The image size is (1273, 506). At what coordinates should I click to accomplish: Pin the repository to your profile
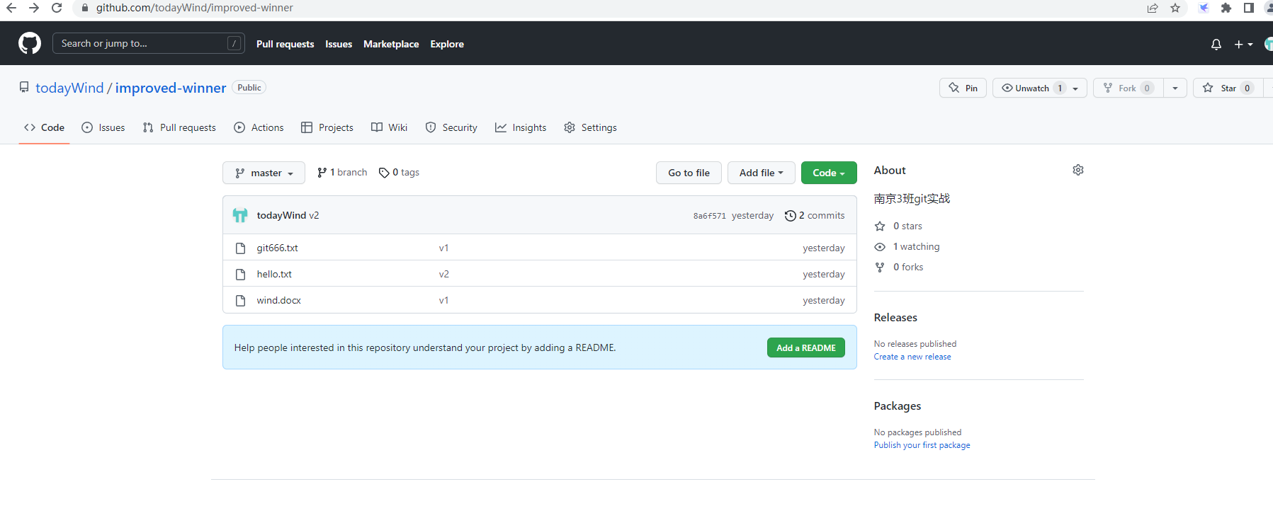tap(963, 88)
